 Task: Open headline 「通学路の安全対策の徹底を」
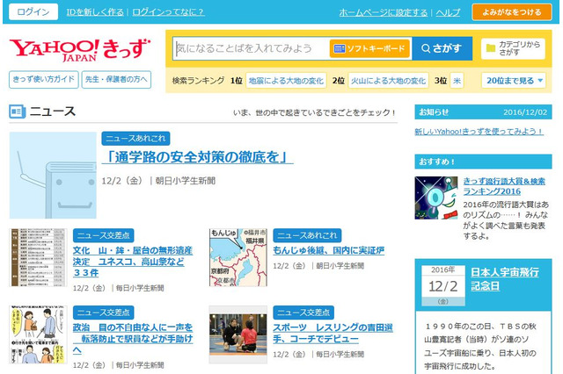197,157
